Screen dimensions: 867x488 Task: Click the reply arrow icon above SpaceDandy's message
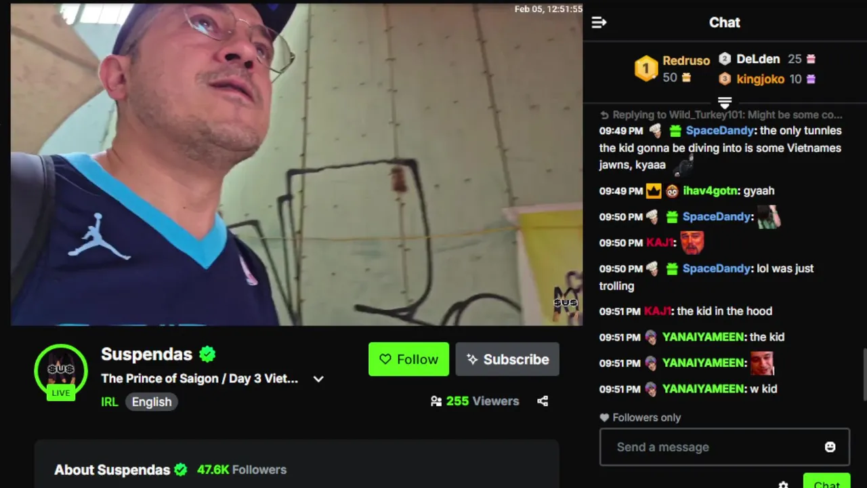(x=605, y=115)
